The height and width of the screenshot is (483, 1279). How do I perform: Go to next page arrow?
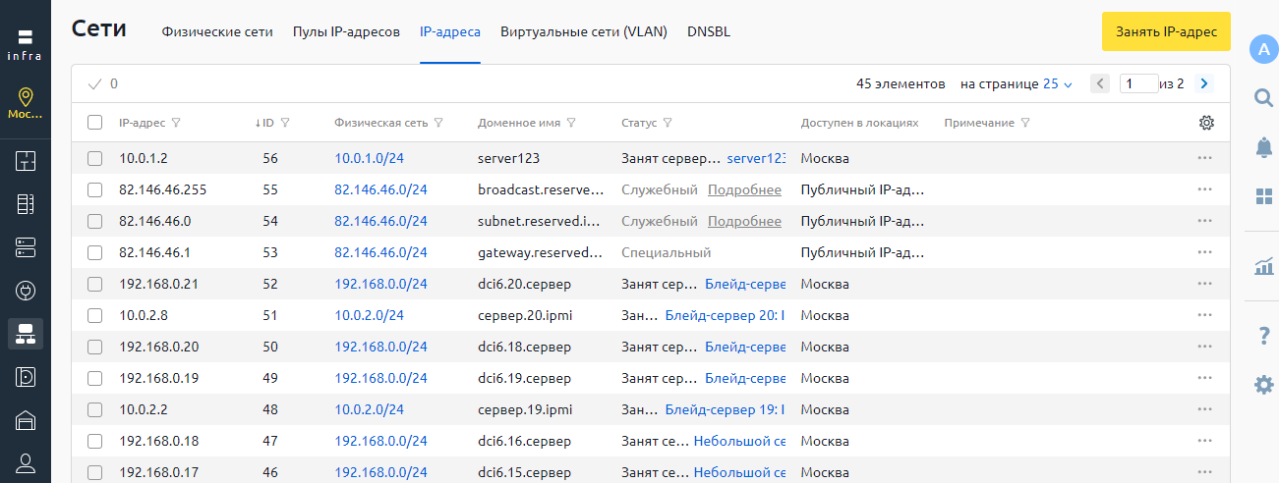coord(1203,84)
